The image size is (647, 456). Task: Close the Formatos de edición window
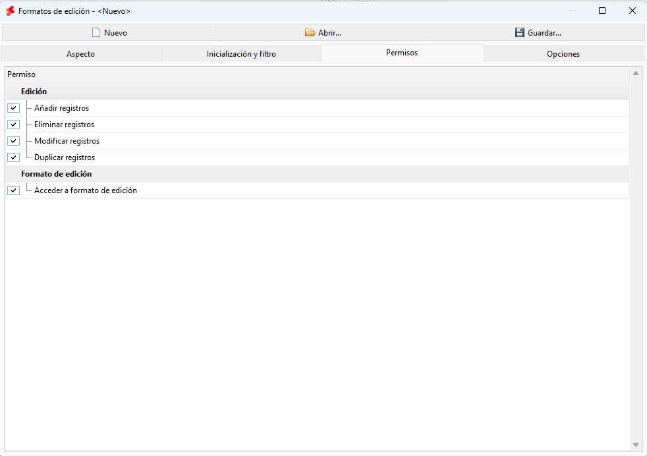(632, 11)
